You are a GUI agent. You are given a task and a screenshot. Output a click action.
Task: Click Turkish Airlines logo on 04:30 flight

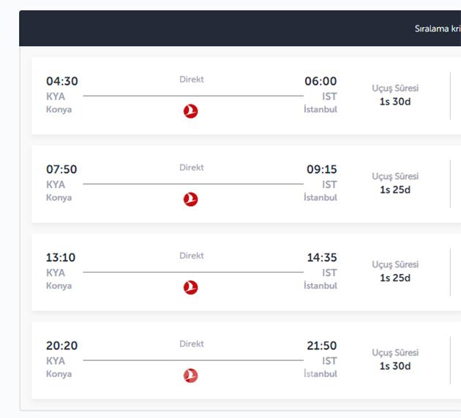click(191, 111)
